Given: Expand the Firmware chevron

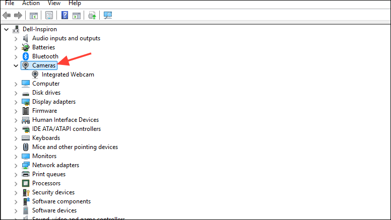Looking at the screenshot, I should point(16,111).
